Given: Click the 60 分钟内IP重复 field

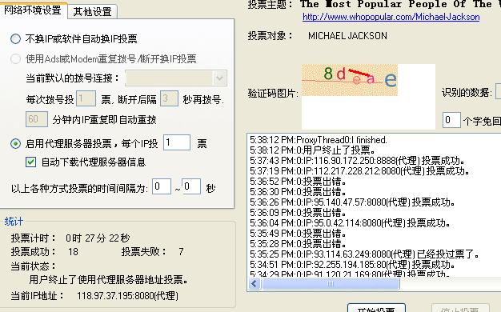Looking at the screenshot, I should [37, 119].
